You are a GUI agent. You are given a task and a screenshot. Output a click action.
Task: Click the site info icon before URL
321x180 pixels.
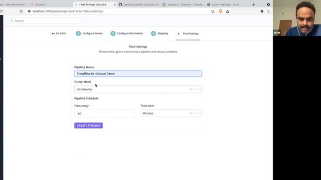[x=29, y=11]
